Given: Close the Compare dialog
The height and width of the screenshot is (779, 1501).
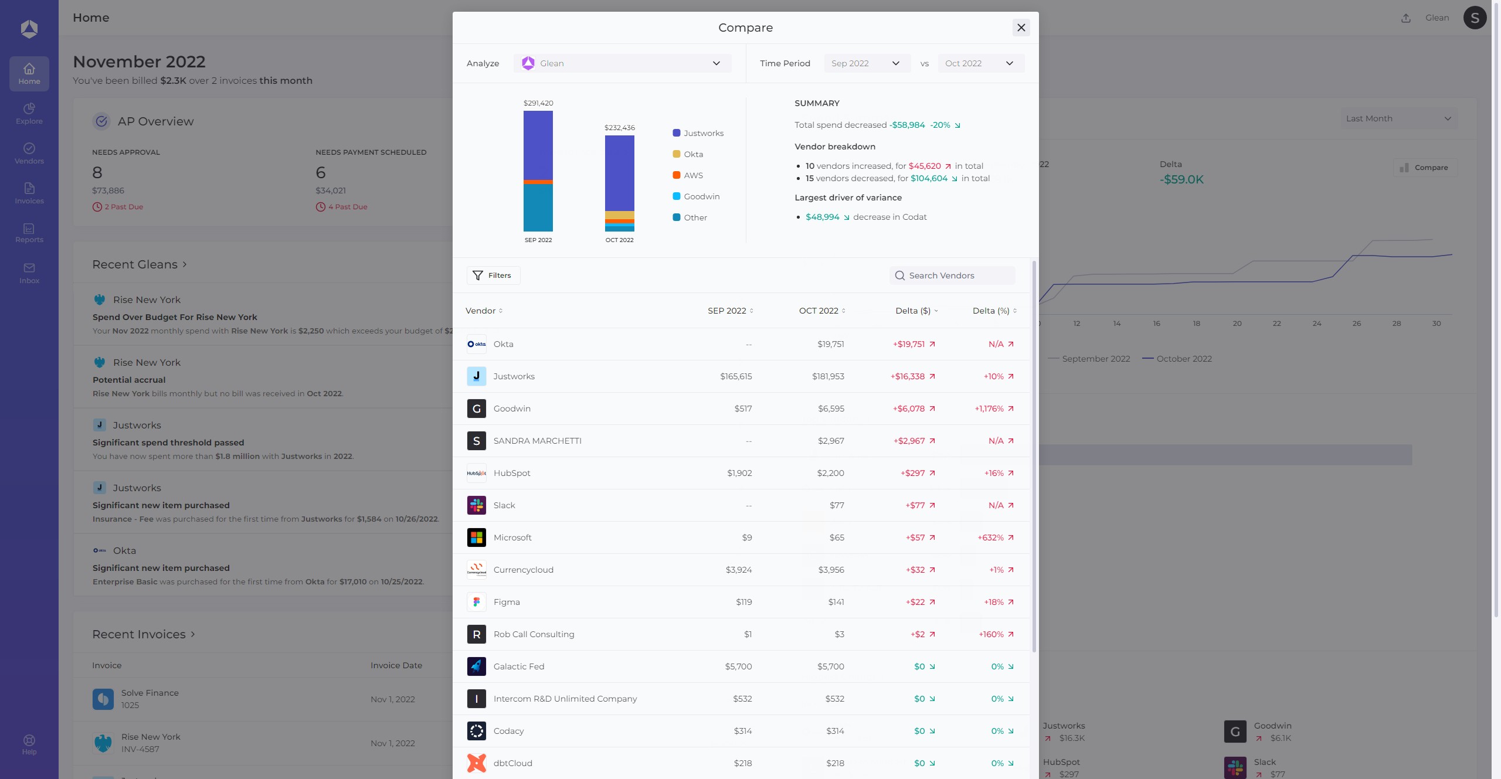Looking at the screenshot, I should pyautogui.click(x=1021, y=28).
